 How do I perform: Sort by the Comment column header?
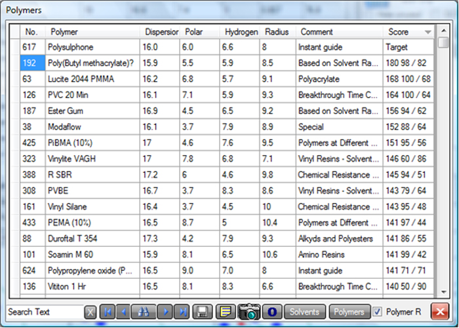[x=339, y=31]
